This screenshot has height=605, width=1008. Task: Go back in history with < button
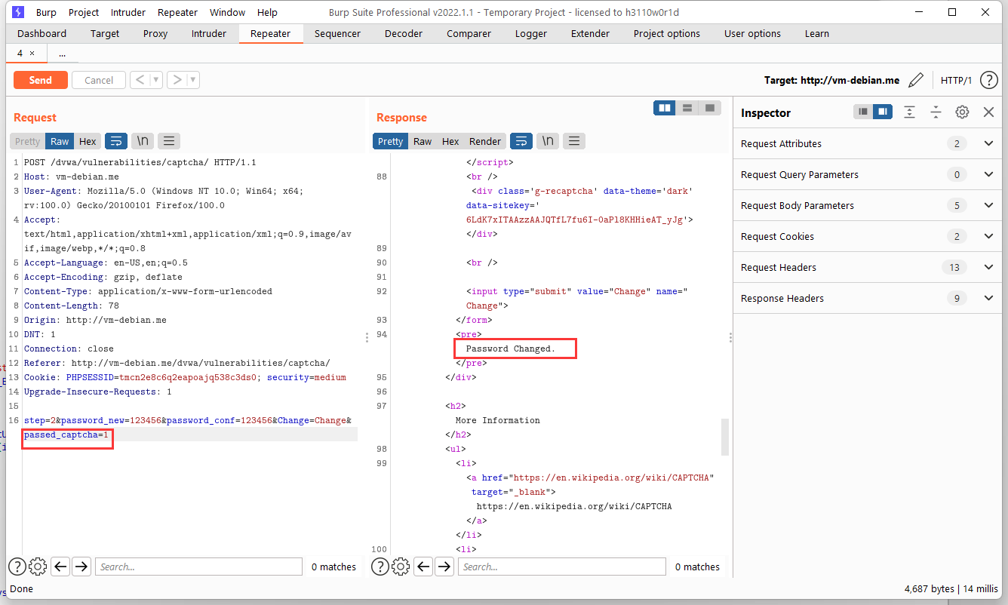click(140, 80)
